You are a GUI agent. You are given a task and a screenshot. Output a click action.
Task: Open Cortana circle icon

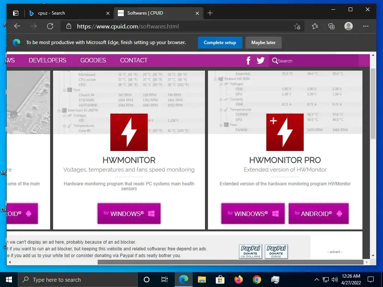click(x=146, y=280)
